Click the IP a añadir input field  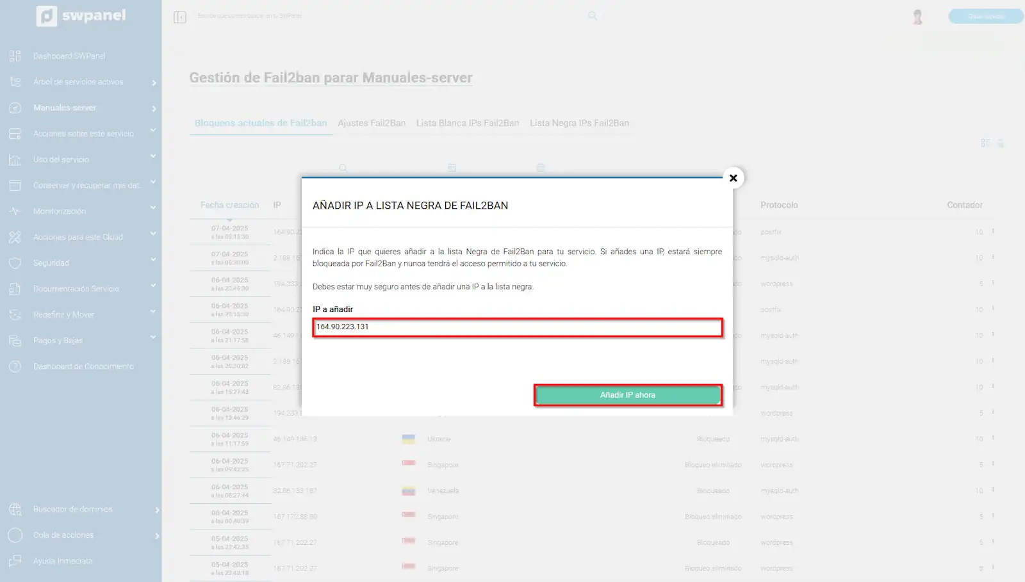coord(518,327)
